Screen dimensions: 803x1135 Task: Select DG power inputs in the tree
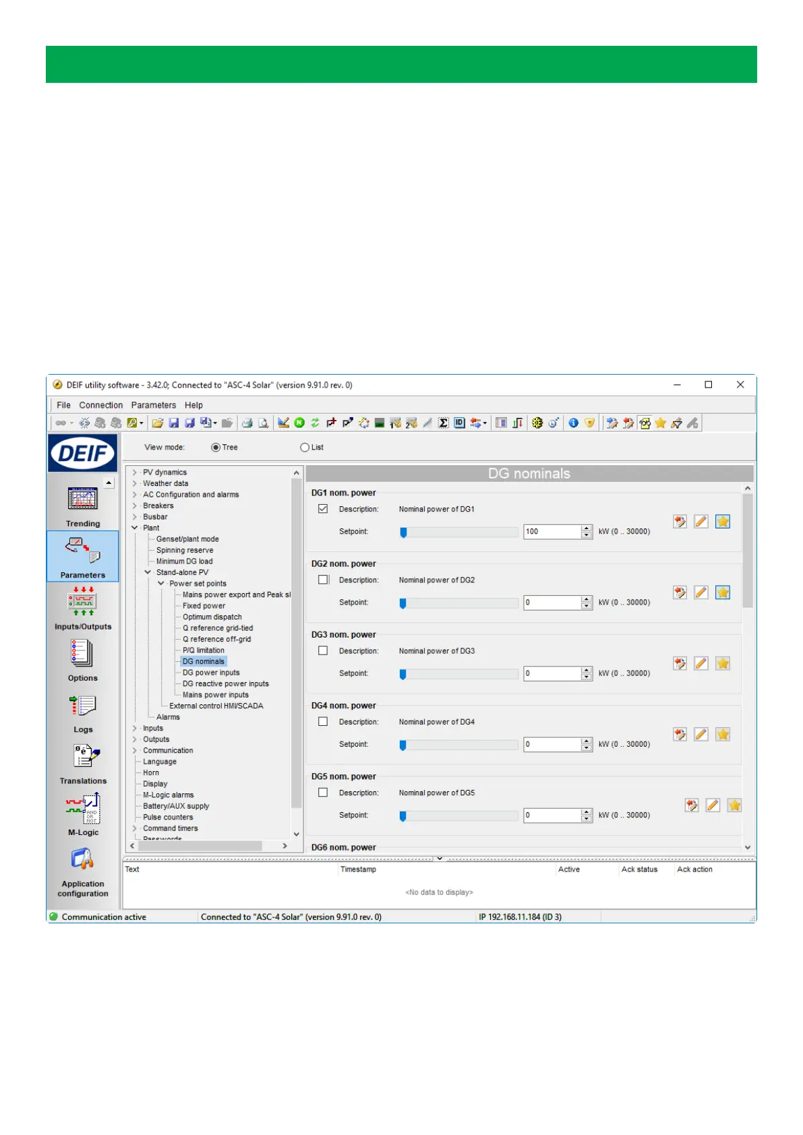pyautogui.click(x=211, y=673)
